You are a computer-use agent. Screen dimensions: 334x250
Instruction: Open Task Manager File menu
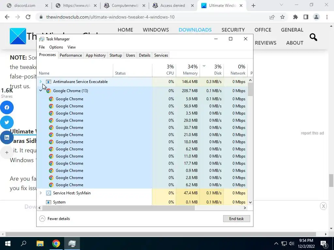[42, 47]
